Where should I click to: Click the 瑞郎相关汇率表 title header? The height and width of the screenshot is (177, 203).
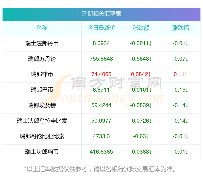(x=101, y=14)
